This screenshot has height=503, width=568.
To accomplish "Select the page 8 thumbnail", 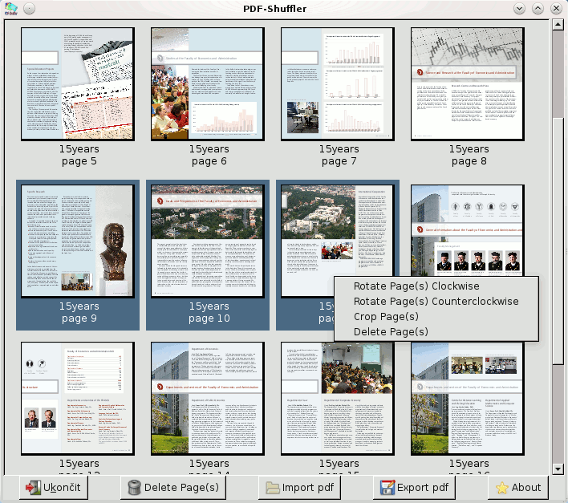I will click(x=468, y=84).
